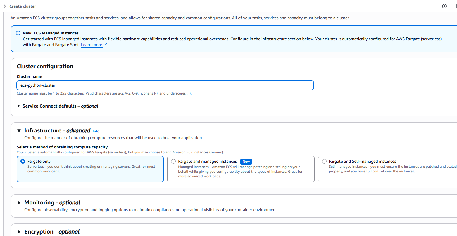Click the Service Connect defaults heading text

point(61,106)
